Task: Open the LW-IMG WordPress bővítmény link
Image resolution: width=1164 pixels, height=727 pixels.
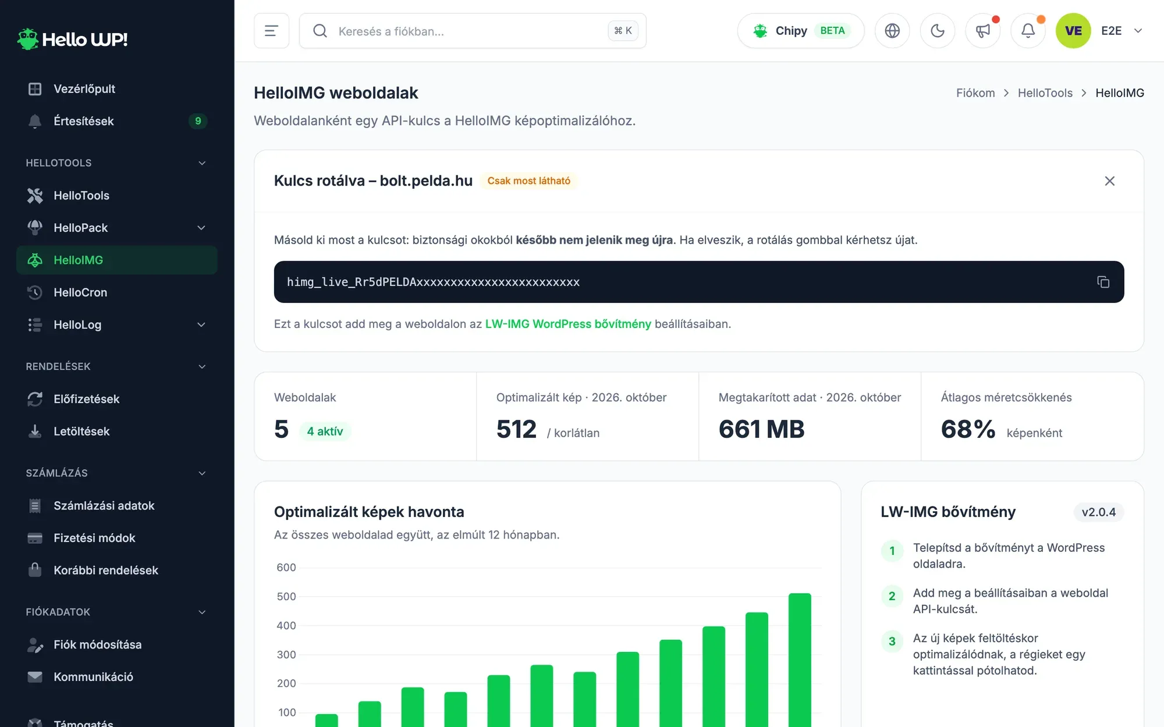Action: click(568, 324)
